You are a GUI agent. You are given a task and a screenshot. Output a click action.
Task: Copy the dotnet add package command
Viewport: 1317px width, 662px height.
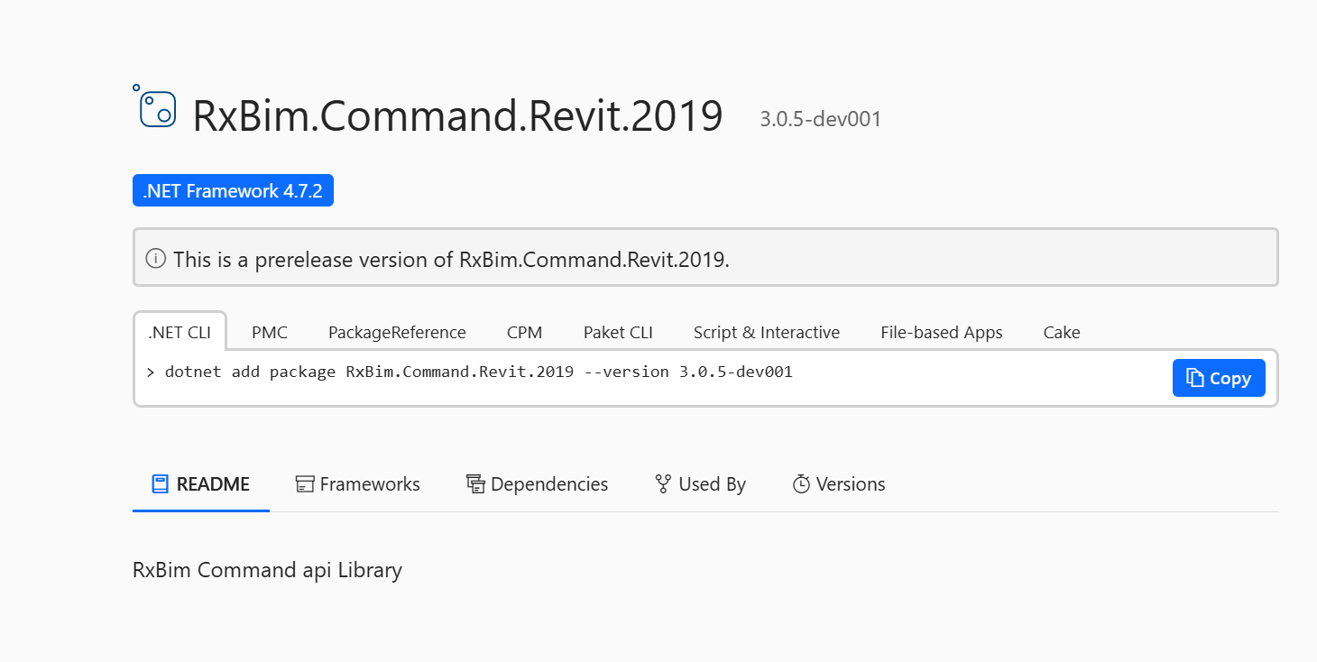click(x=1219, y=378)
